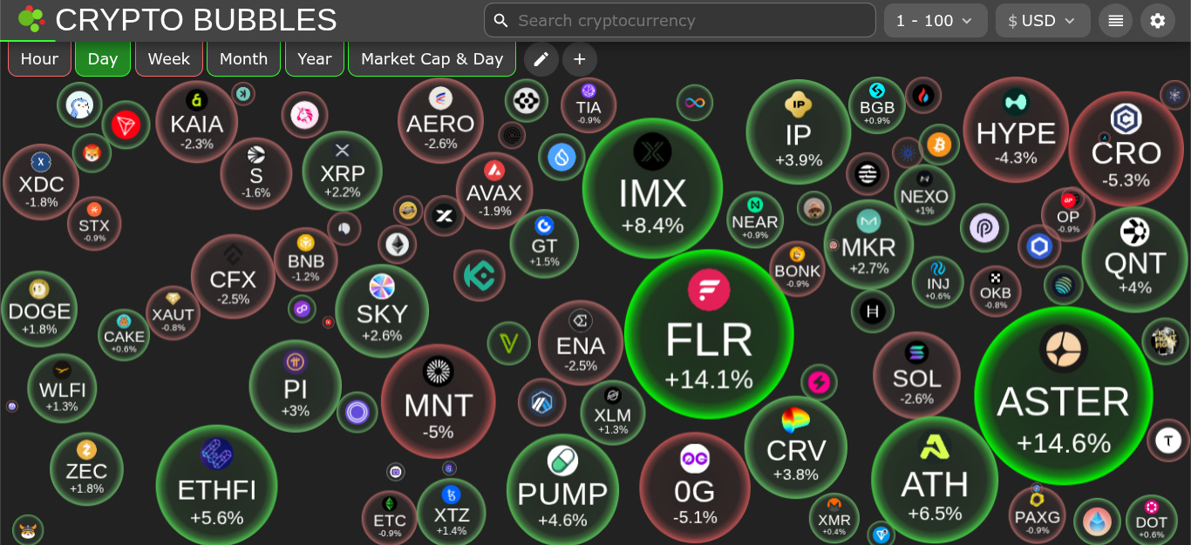1191x545 pixels.
Task: Open the range 1 - 100 dropdown
Action: [936, 21]
